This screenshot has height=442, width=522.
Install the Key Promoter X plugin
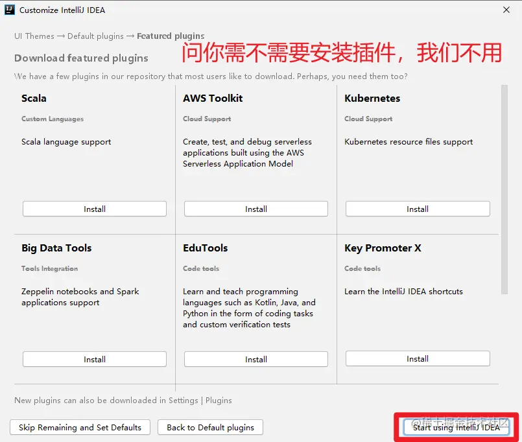[418, 358]
